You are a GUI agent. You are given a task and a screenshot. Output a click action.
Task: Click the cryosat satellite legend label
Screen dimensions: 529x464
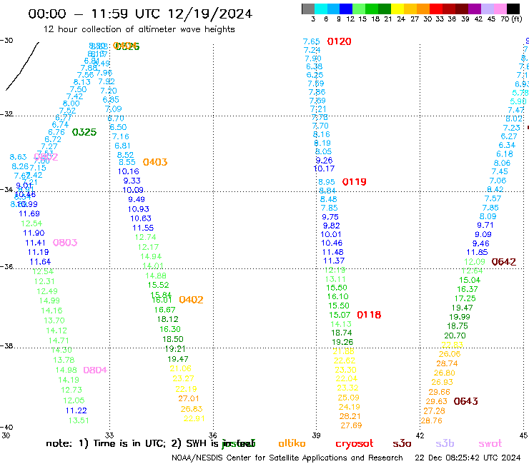click(355, 444)
